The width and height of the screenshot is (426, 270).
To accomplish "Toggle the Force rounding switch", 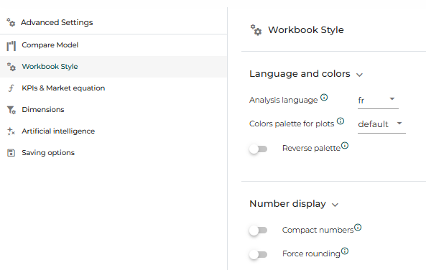I will (258, 254).
